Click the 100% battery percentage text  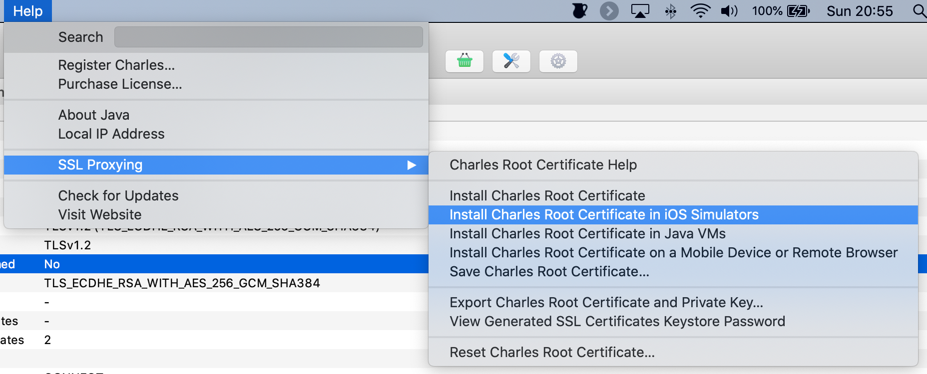(767, 11)
